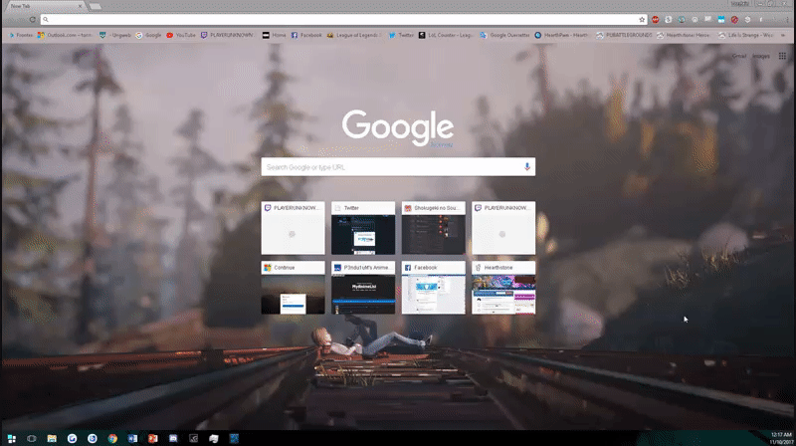Open the Hearthstone most-visited thumbnail

pyautogui.click(x=503, y=288)
